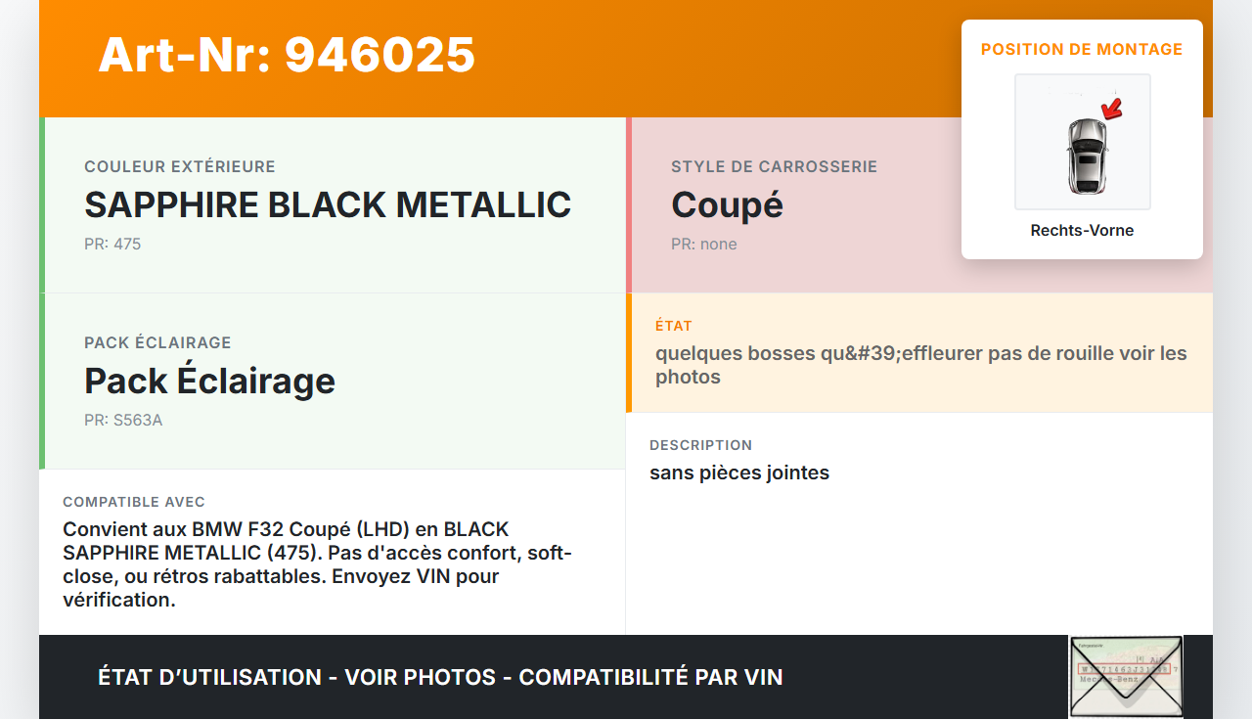Screen dimensions: 1252x720
Task: Click the sans pièces jointes description
Action: click(739, 473)
